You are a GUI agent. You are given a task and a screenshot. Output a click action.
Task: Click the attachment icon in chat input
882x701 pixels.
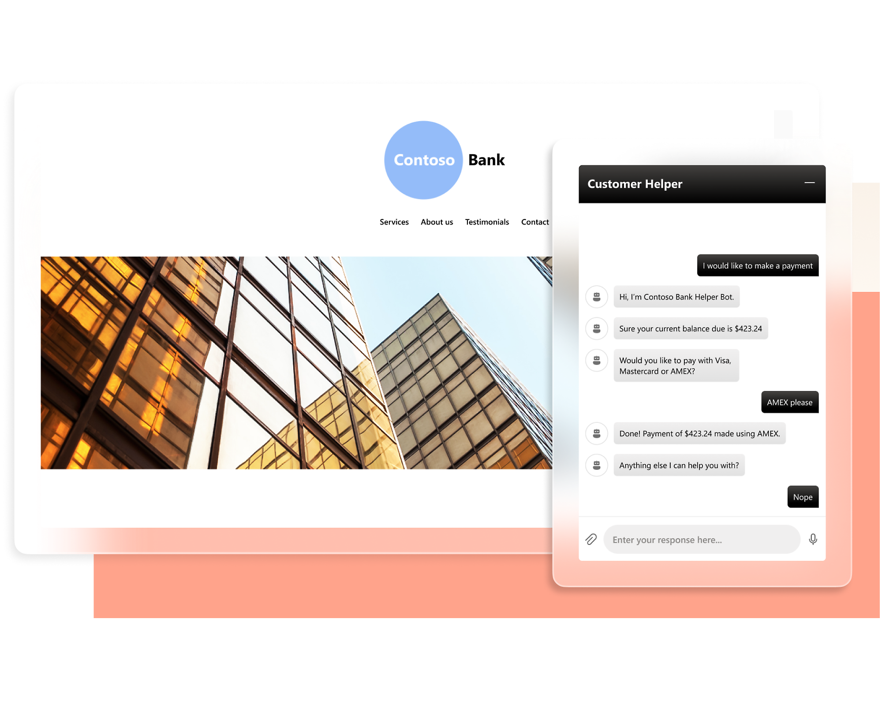[x=588, y=540]
